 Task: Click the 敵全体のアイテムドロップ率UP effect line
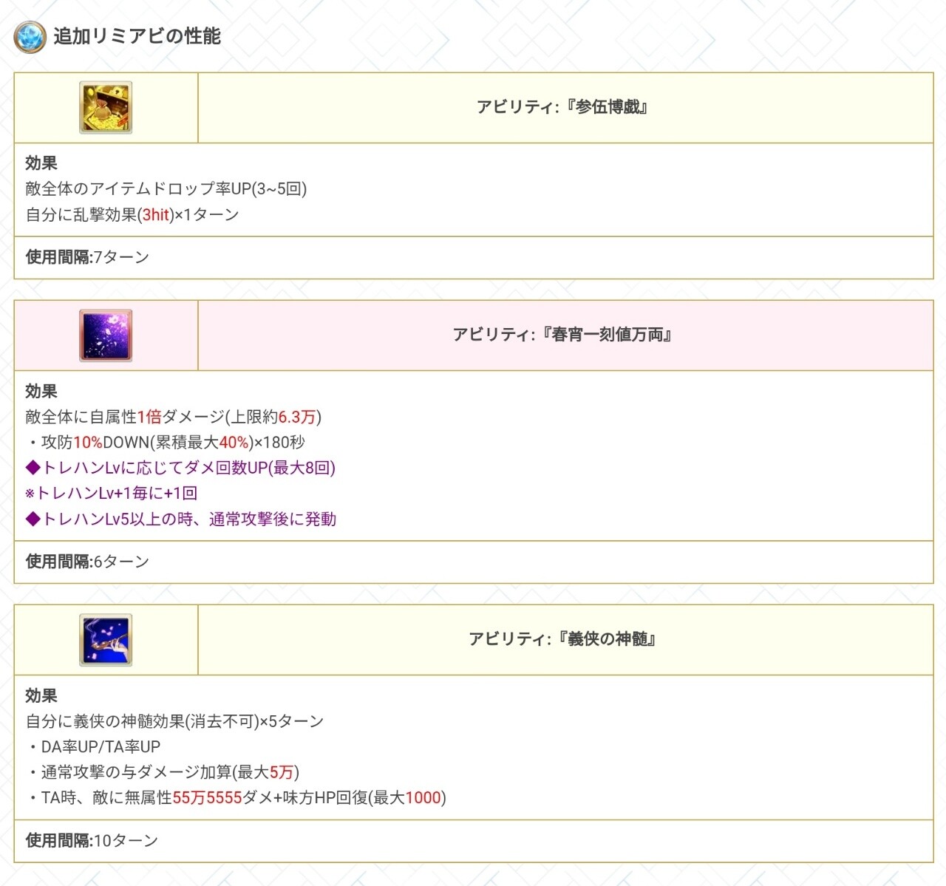coord(166,189)
